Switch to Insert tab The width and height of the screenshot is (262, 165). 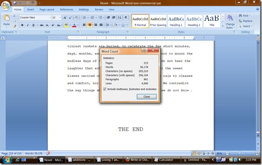31,9
